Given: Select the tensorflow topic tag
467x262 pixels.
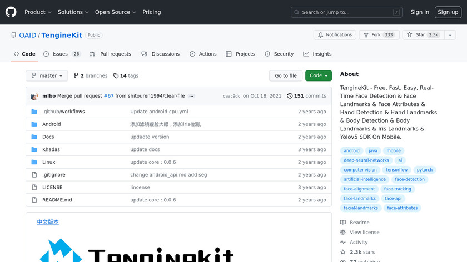Looking at the screenshot, I should tap(397, 169).
